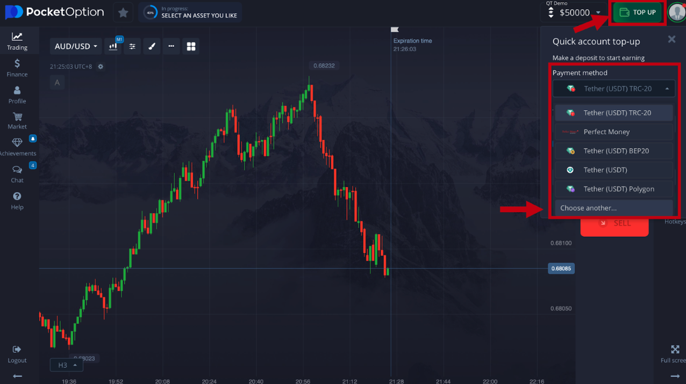Click expiration time flag marker
Viewport: 686px width, 384px height.
pos(395,30)
